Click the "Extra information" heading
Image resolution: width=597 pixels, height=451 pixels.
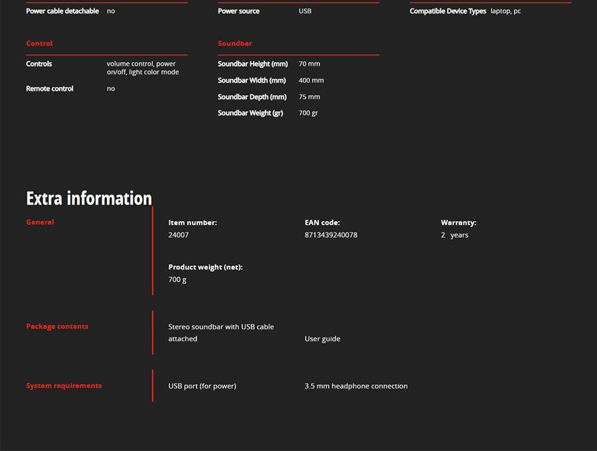(89, 199)
